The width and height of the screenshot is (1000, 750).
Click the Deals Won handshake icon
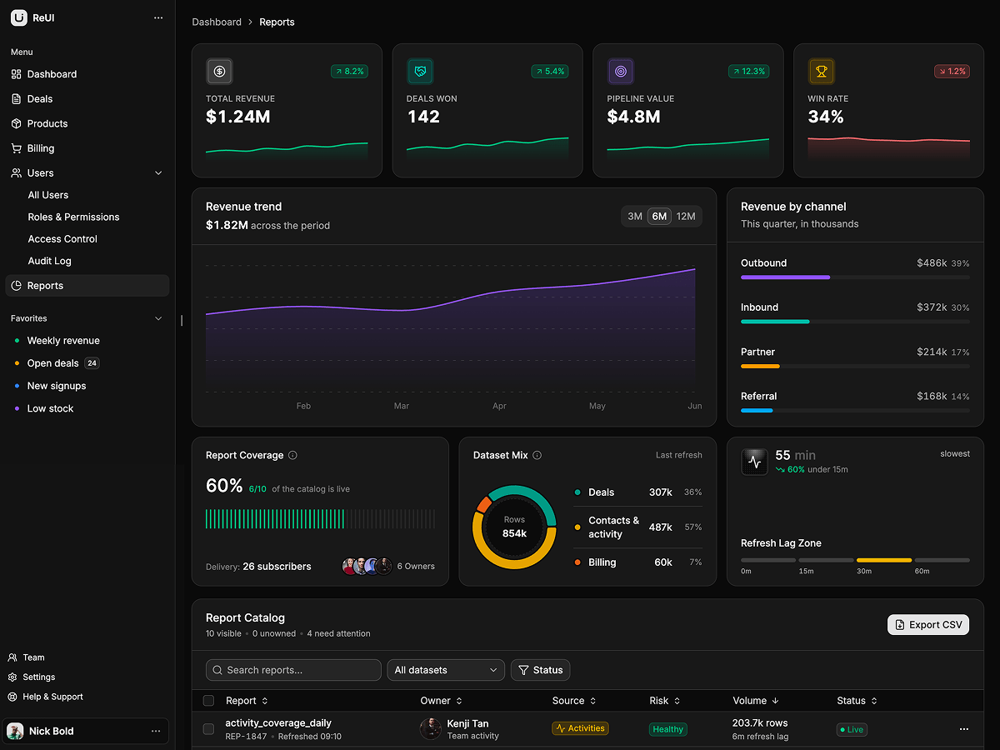(420, 72)
